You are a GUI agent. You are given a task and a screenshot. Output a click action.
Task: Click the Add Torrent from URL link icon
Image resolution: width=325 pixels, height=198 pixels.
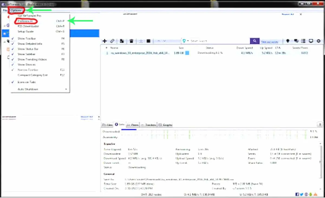(x=112, y=41)
